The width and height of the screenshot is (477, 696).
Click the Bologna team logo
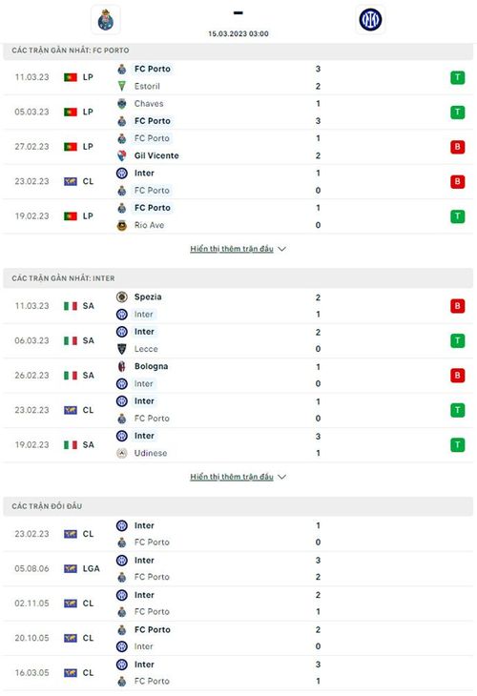[x=122, y=366]
